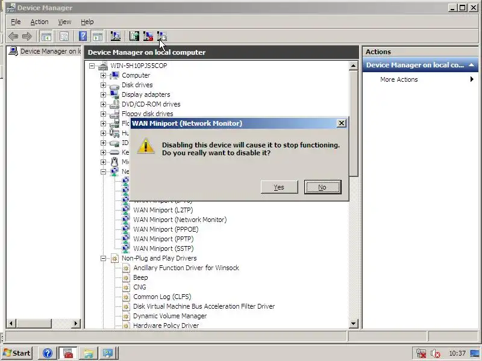Viewport: 482px width, 361px height.
Task: Toggle Show/Hide Action Pane toolbar icon
Action: tap(98, 37)
